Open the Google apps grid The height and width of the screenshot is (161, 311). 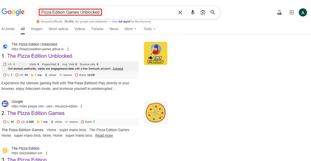tap(292, 12)
